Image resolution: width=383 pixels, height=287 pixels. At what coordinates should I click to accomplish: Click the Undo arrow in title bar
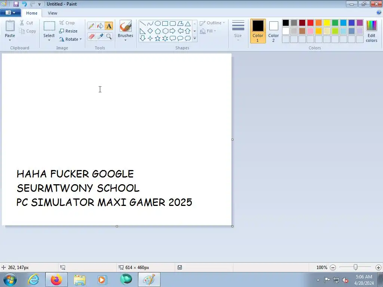click(x=24, y=4)
